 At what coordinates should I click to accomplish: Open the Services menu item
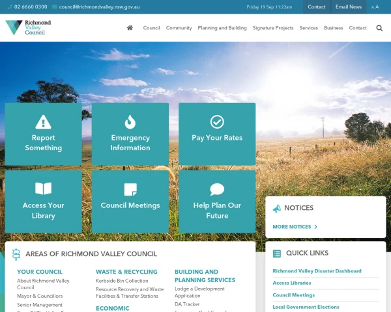coord(308,28)
